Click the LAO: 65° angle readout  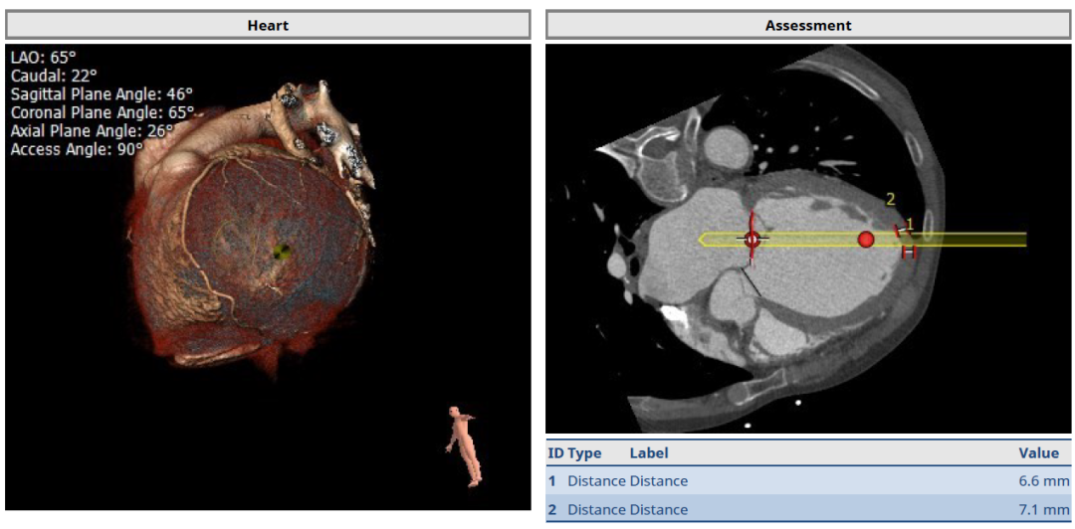coord(43,59)
